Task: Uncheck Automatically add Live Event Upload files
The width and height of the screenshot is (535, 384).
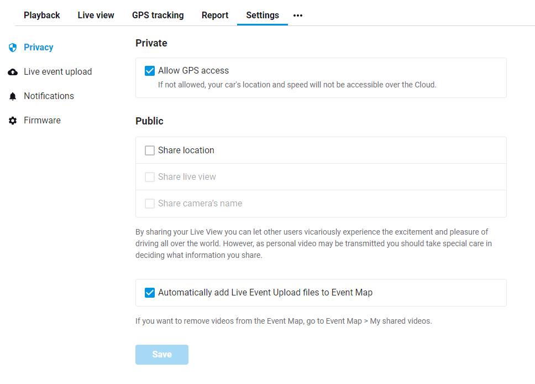Action: [x=150, y=293]
